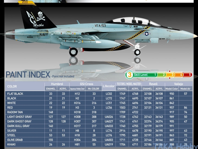Click the green Skill Level 3 circle badge
Image resolution: width=198 pixels, height=149 pixels.
[x=130, y=75]
